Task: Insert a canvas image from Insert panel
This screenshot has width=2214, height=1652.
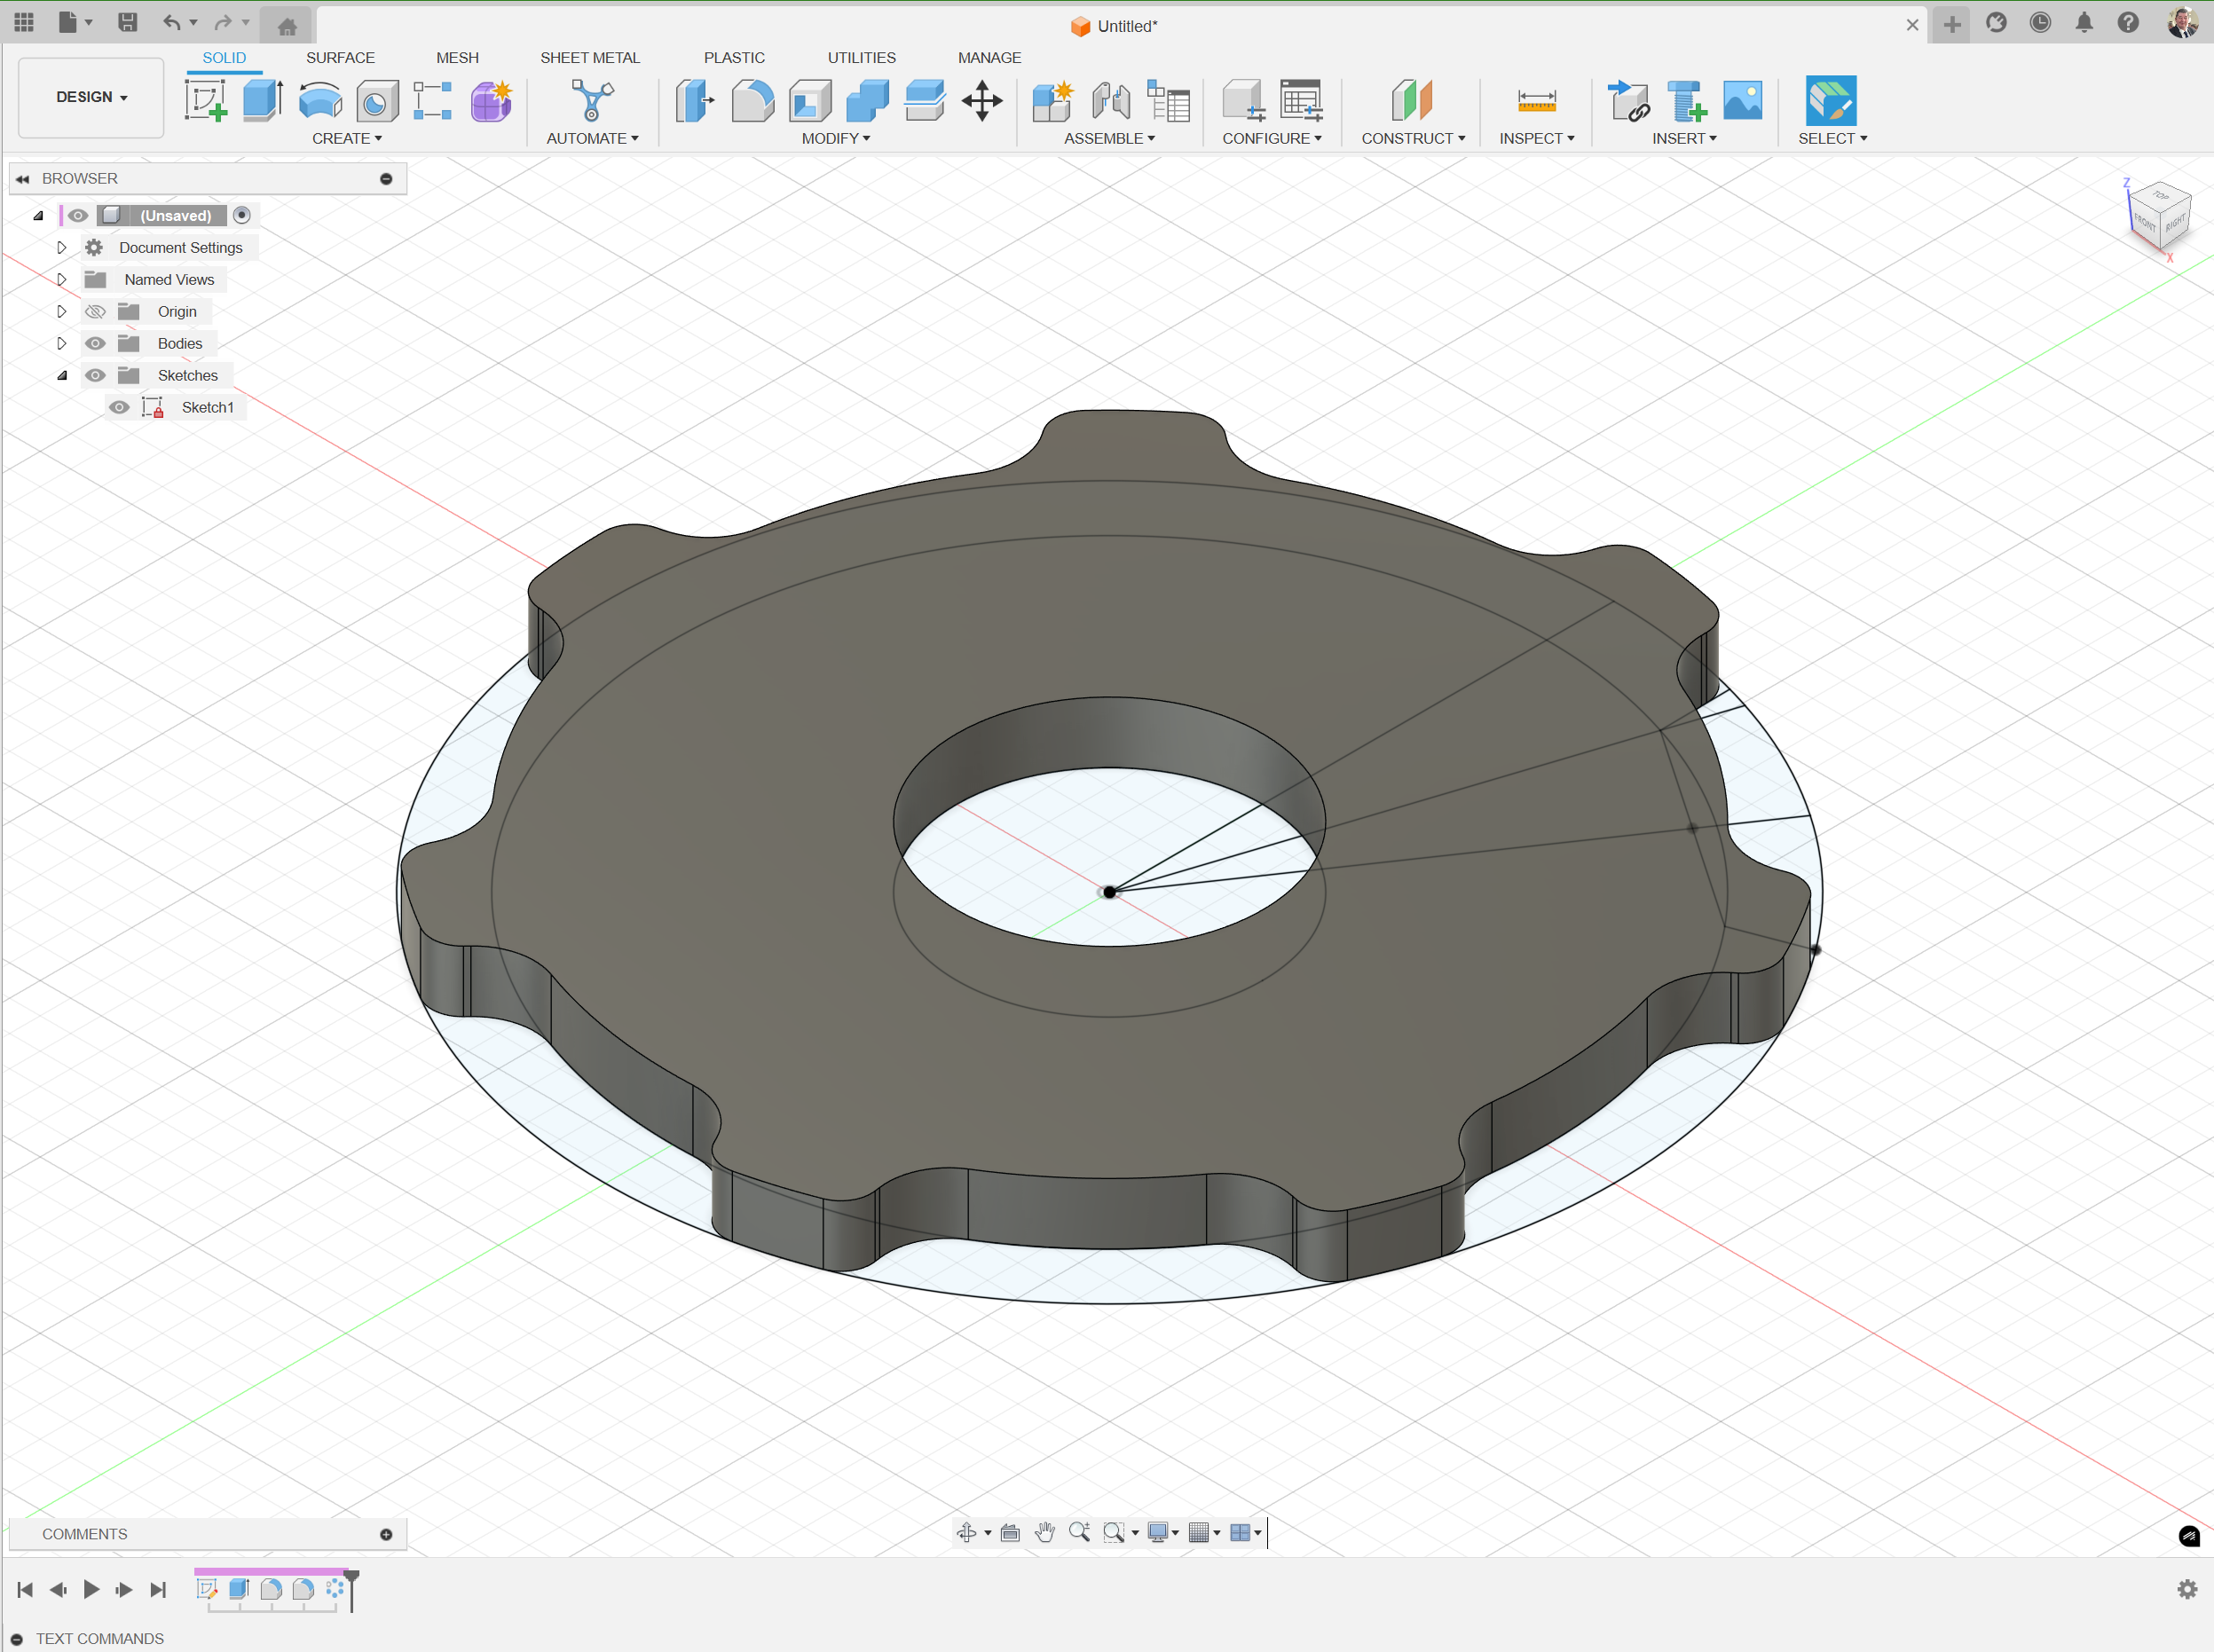Action: point(1741,100)
